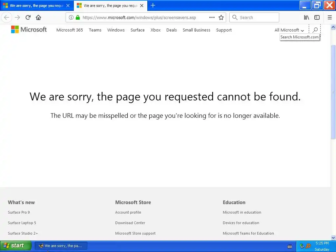This screenshot has height=252, width=336.
Task: Click the 'Microsoft Store' footer heading
Action: [x=133, y=202]
